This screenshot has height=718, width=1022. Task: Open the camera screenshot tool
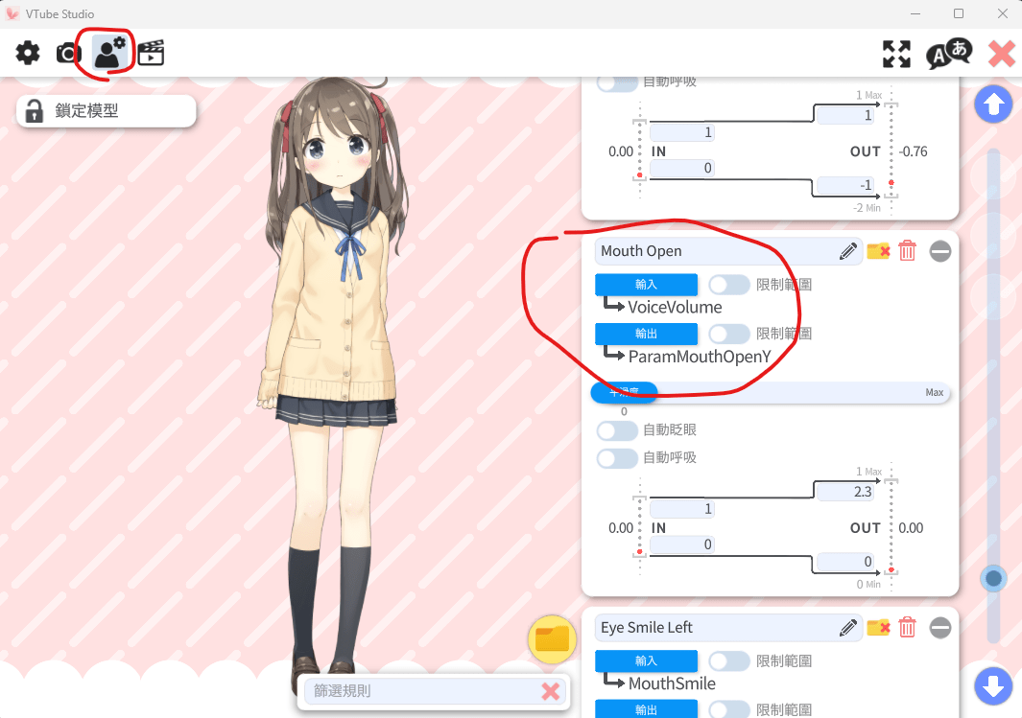pos(68,53)
